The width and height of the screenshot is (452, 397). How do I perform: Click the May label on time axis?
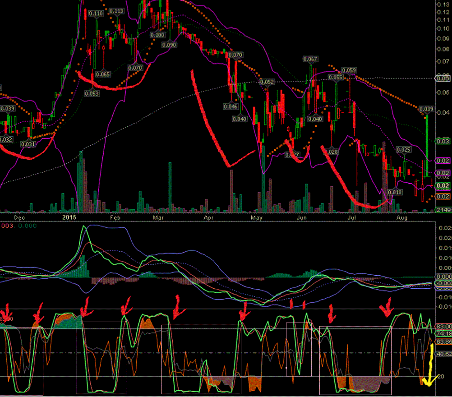click(x=257, y=217)
